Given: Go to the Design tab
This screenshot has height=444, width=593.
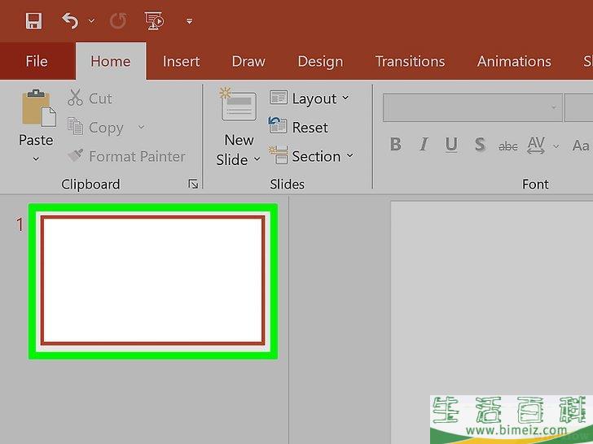Looking at the screenshot, I should [320, 61].
